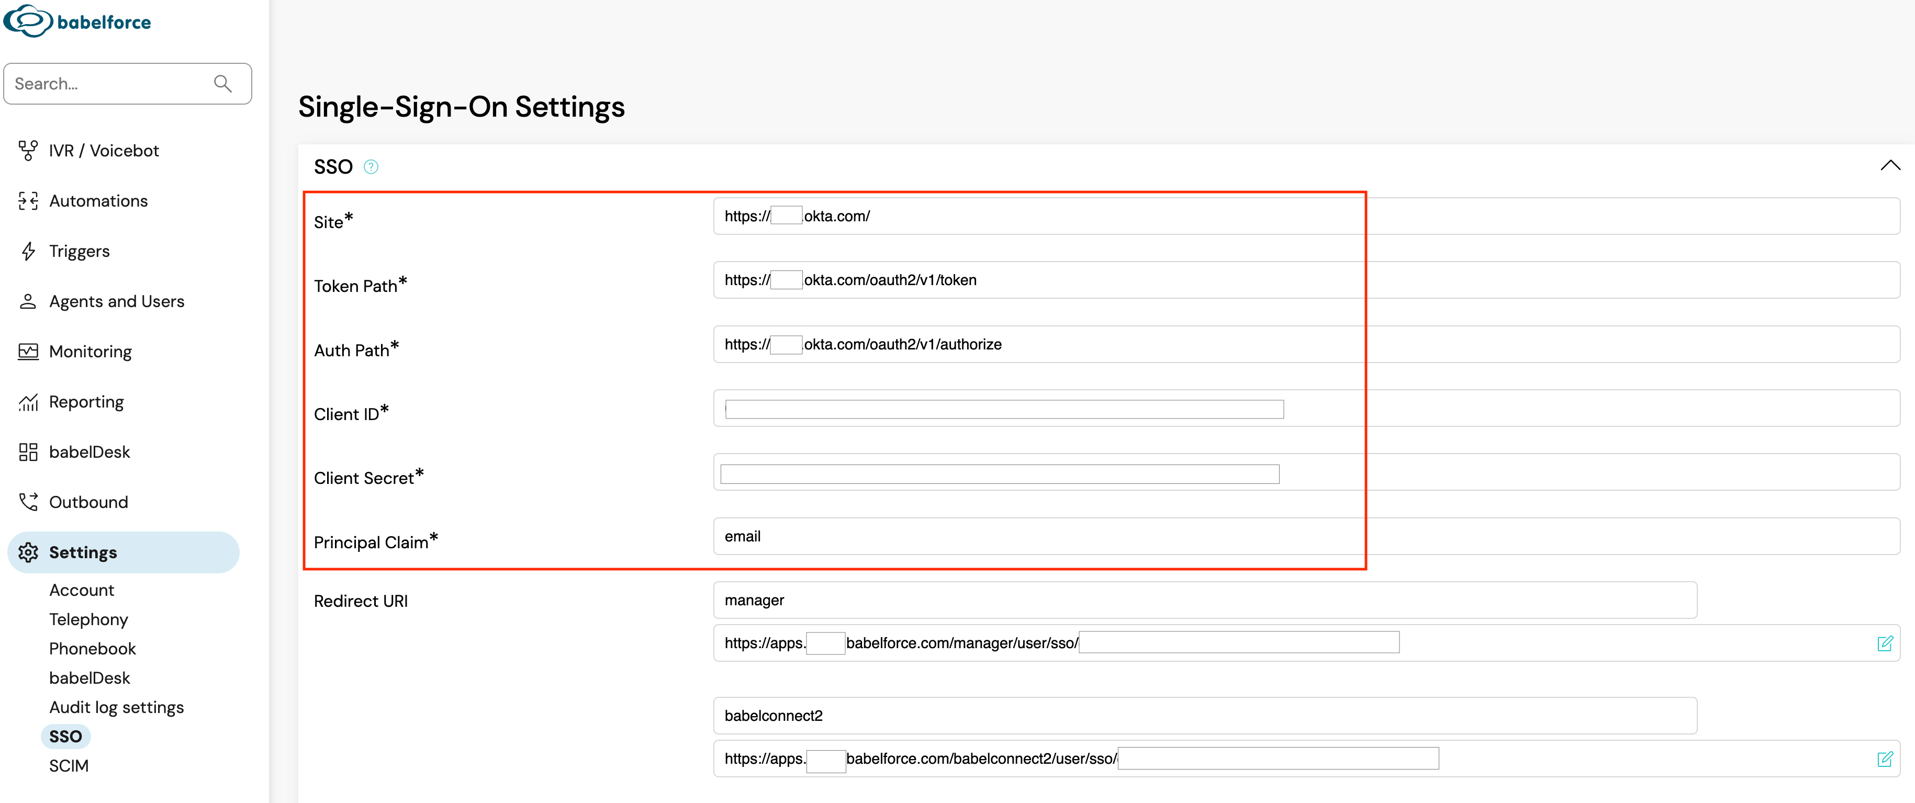1915x803 pixels.
Task: Open Automations in the sidebar
Action: [x=98, y=200]
